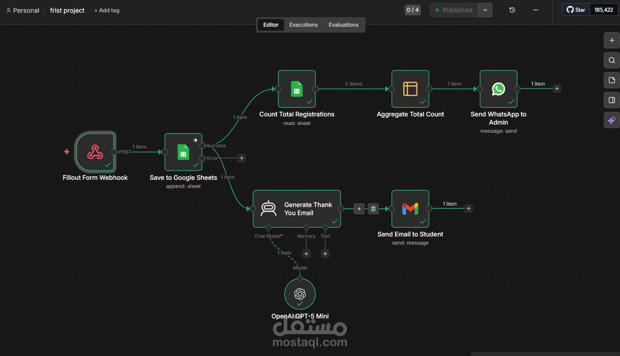Switch to the Editor tab
This screenshot has height=356, width=620.
pyautogui.click(x=271, y=25)
